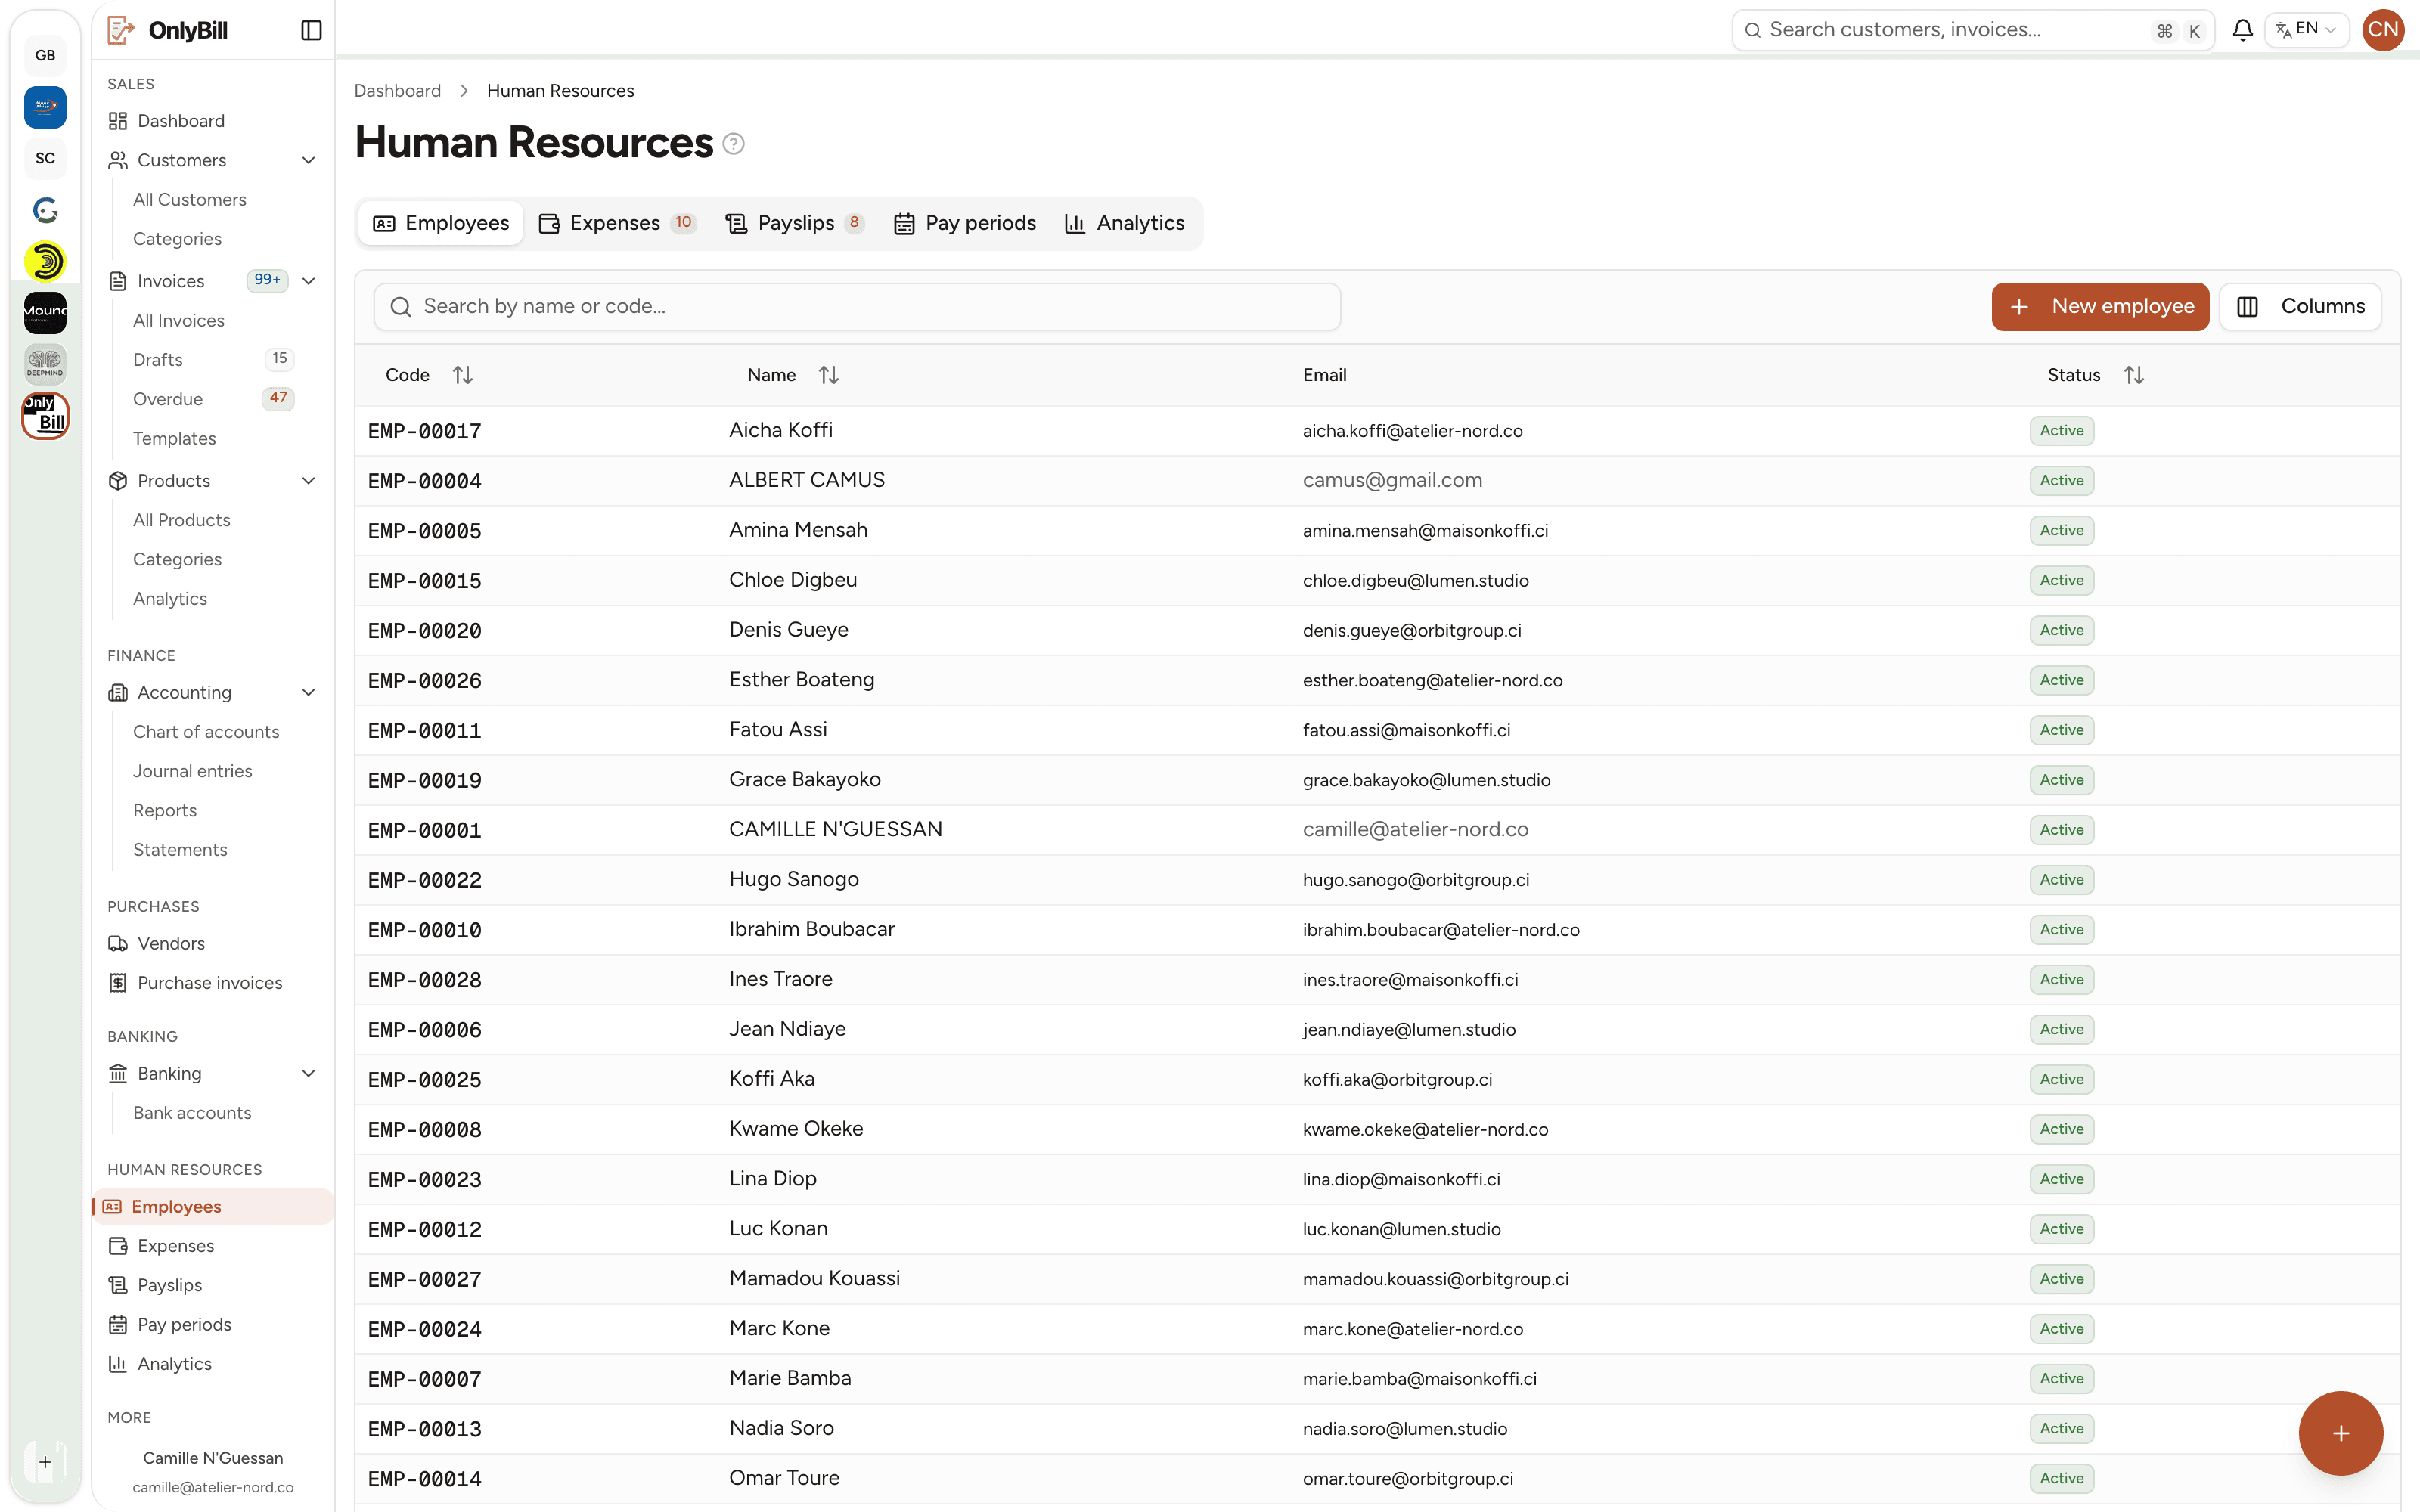Screen dimensions: 2420x1512
Task: Collapse the Products sidebar section
Action: coord(309,481)
